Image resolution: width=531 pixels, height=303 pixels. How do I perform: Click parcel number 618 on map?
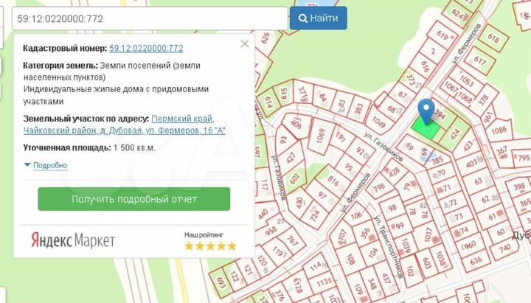point(493,38)
